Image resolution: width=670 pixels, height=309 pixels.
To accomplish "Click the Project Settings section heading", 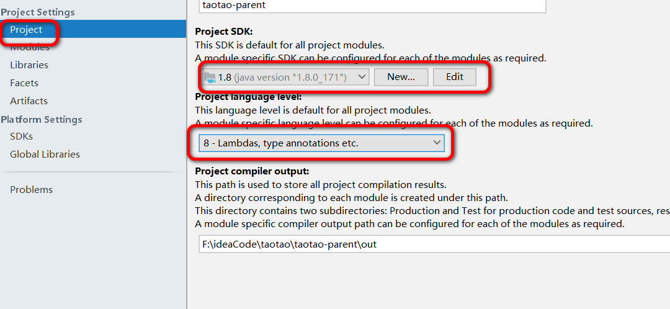I will (38, 12).
